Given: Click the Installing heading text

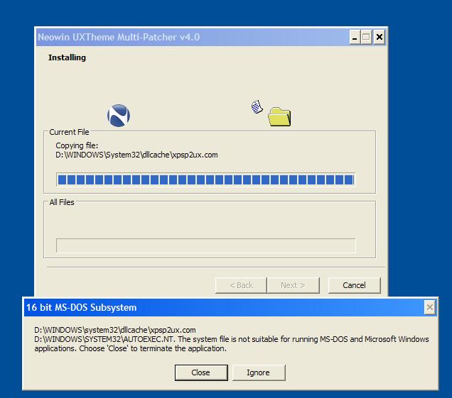Looking at the screenshot, I should [67, 57].
